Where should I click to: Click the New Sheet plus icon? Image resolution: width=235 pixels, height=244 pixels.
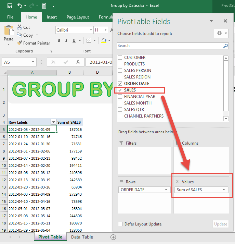click(113, 237)
